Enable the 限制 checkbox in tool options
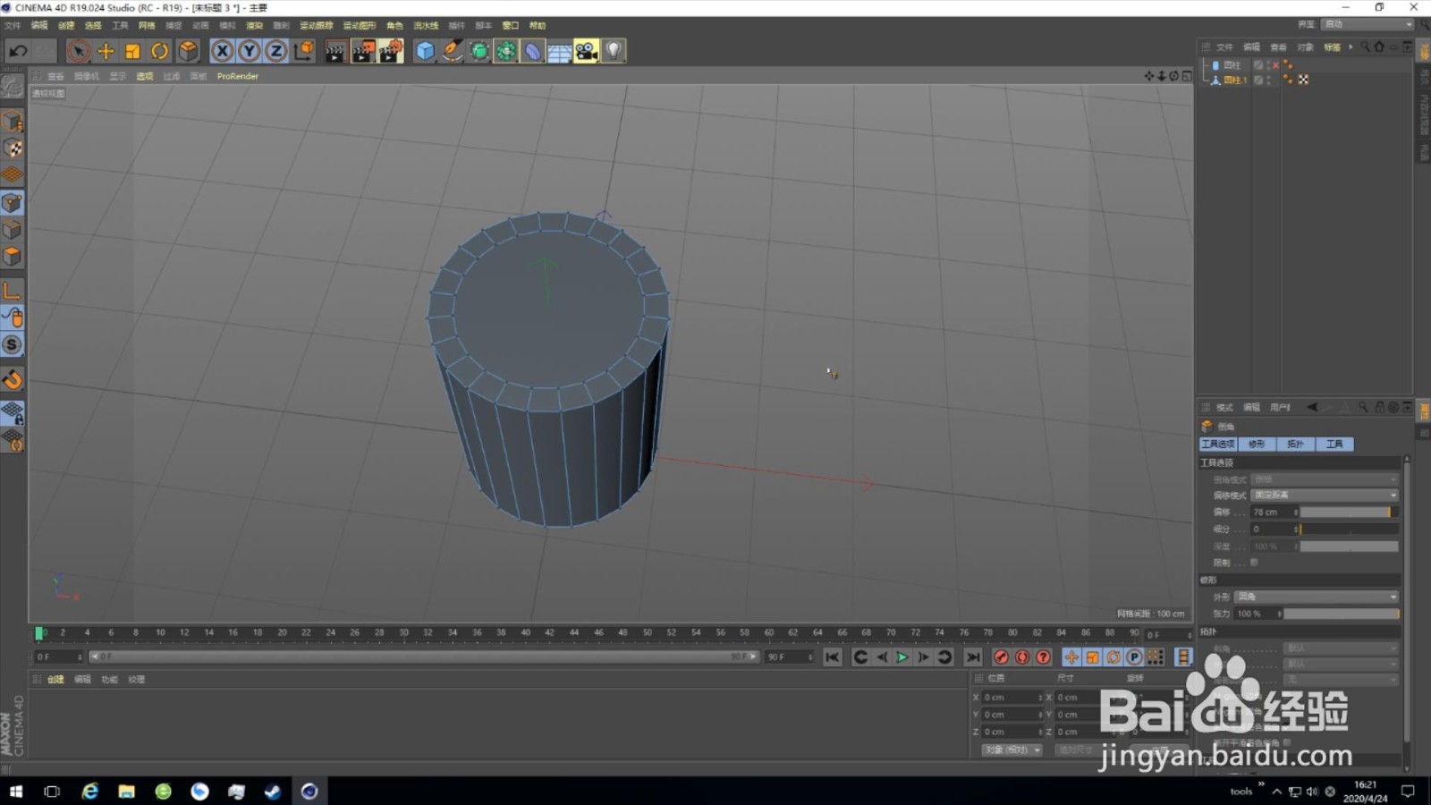Screen dimensions: 1431x805 click(1253, 563)
